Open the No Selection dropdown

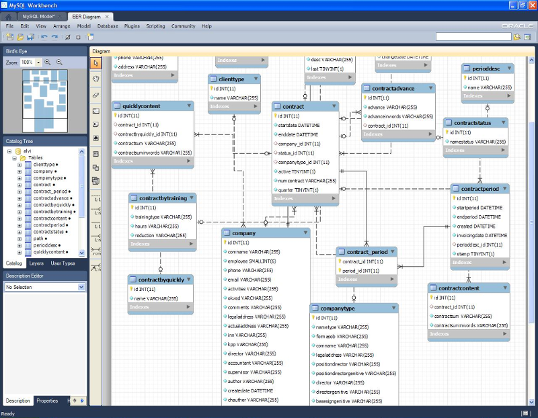tap(81, 287)
